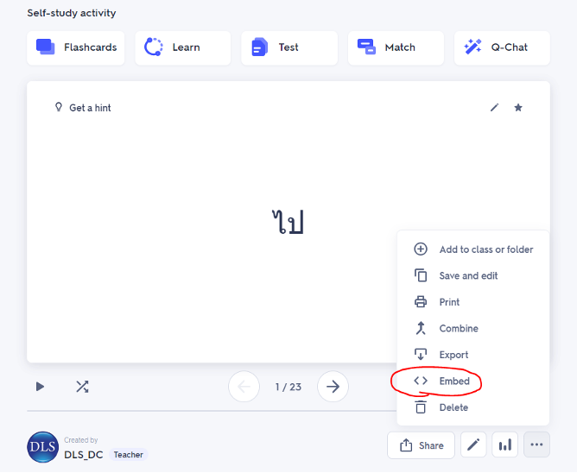Edit this card with pencil icon

pyautogui.click(x=495, y=107)
